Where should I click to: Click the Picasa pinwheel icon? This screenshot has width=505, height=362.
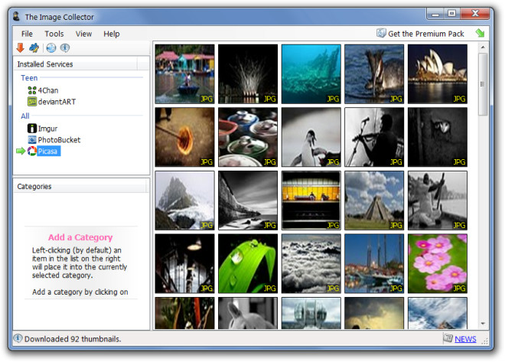pyautogui.click(x=32, y=151)
